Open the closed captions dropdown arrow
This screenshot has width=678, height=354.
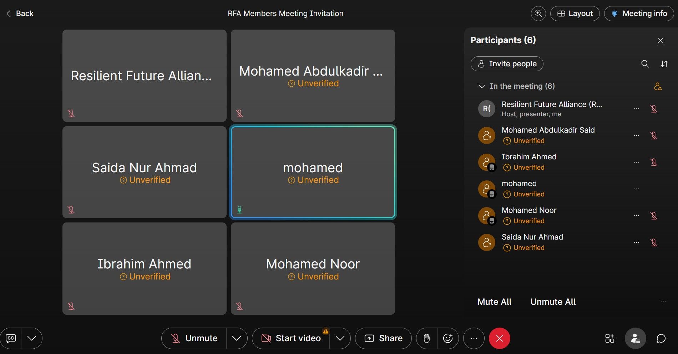tap(32, 338)
